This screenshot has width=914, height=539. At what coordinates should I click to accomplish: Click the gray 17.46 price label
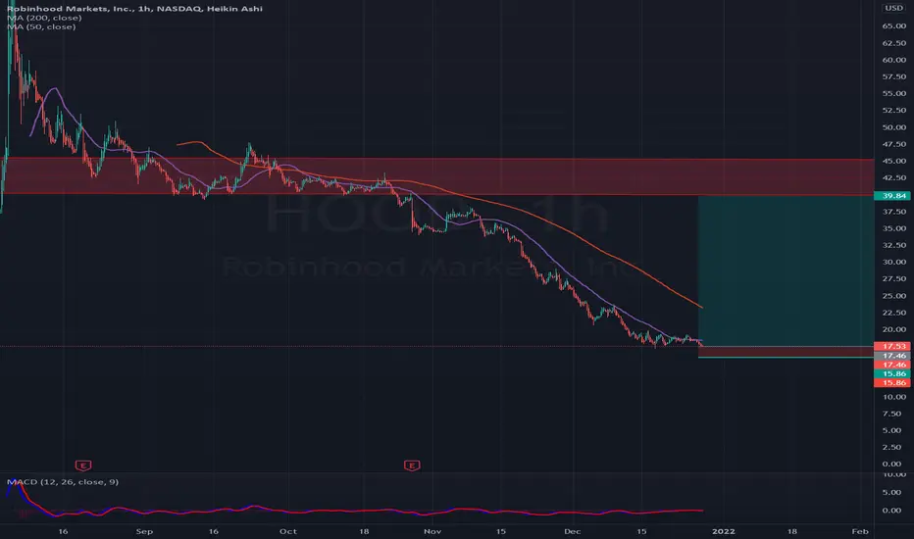click(x=891, y=356)
